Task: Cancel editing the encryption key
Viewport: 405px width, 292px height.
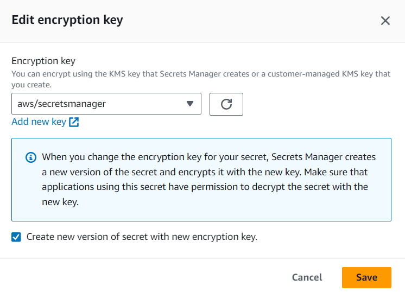Action: [x=307, y=277]
